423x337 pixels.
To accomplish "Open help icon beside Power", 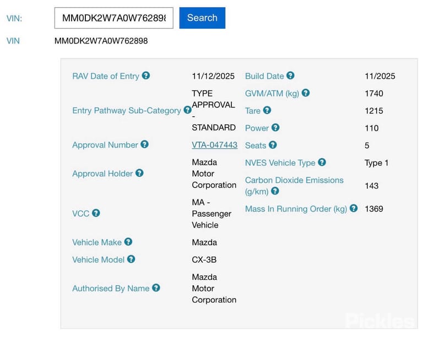I will [275, 128].
